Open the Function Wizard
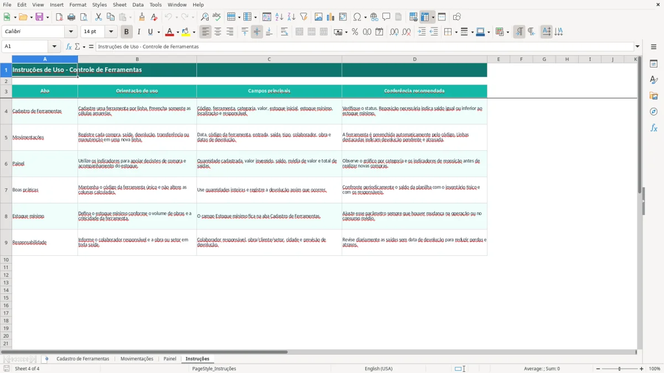Screen dimensions: 664x373 click(69, 46)
